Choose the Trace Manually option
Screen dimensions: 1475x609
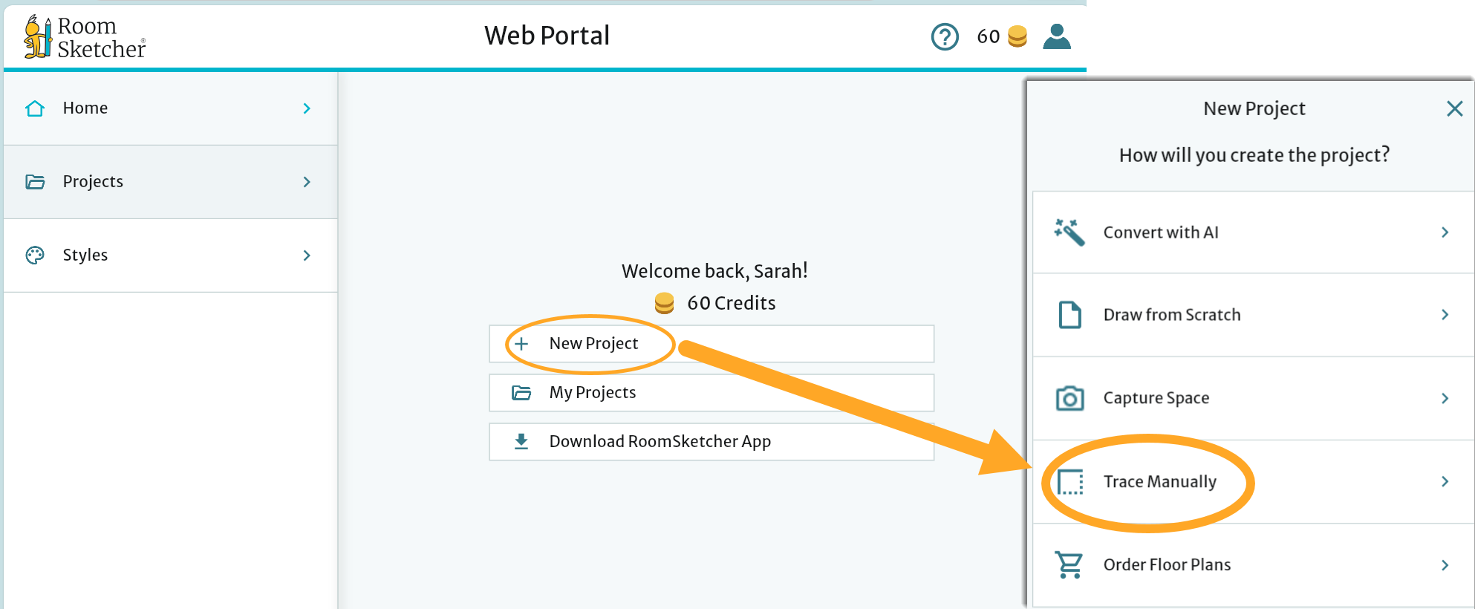(1253, 482)
